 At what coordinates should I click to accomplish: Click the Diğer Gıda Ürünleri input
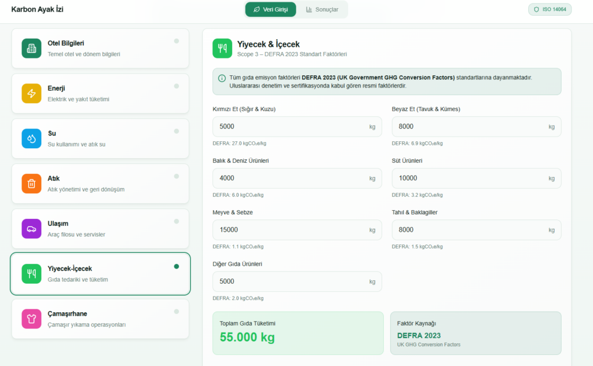pos(290,281)
